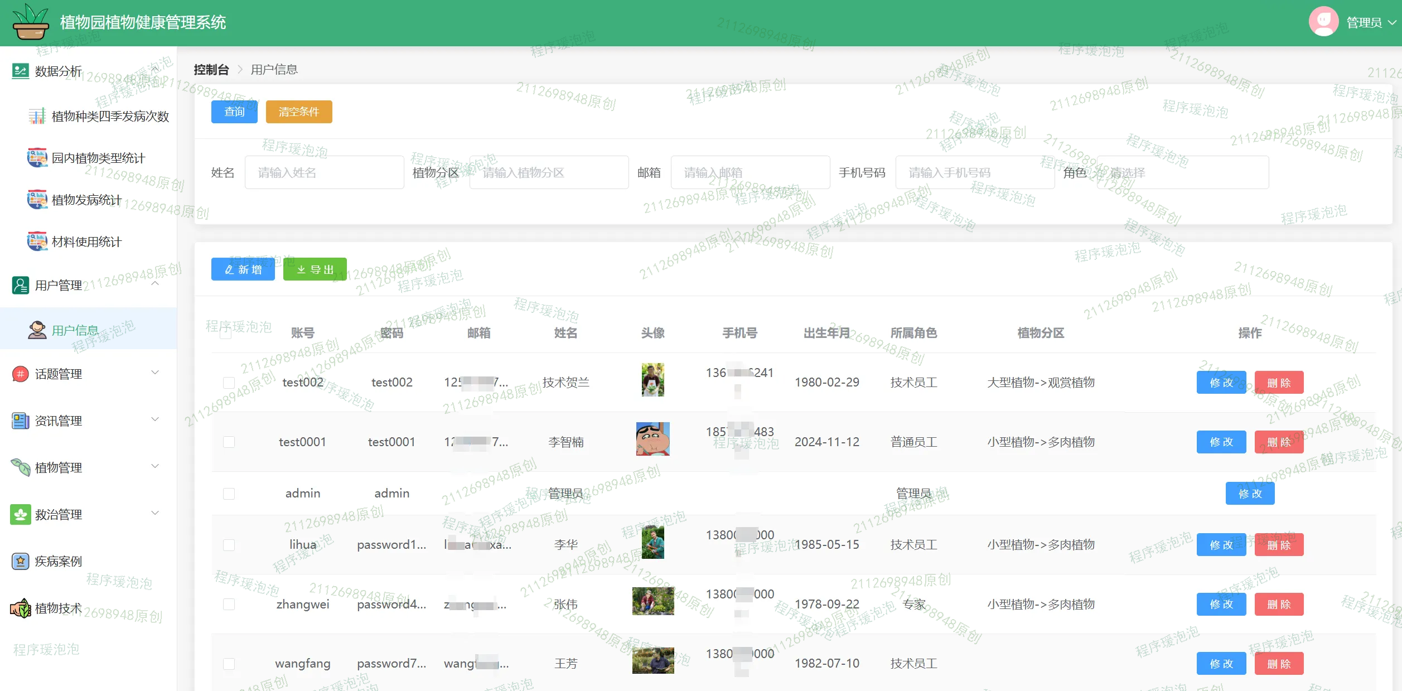Click the 植物管理 leaf icon
The width and height of the screenshot is (1402, 691).
pos(20,467)
